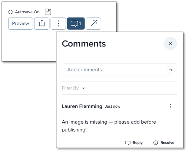This screenshot has height=152, width=187.
Task: Click the Resolve checkmark circle icon
Action: [x=155, y=143]
